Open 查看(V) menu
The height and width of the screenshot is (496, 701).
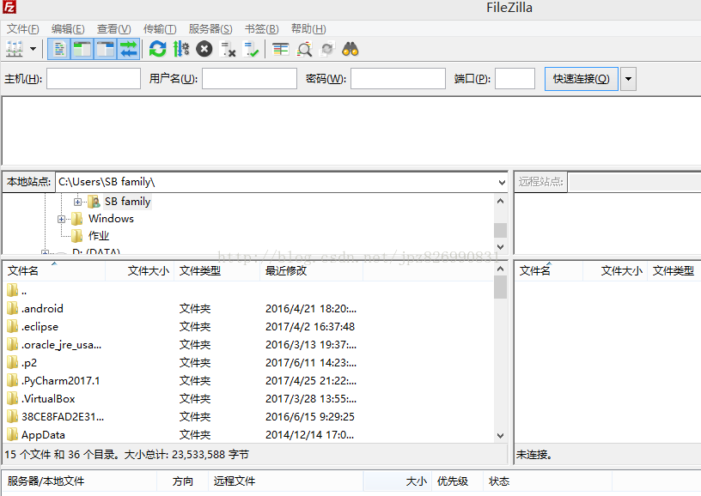tap(114, 29)
